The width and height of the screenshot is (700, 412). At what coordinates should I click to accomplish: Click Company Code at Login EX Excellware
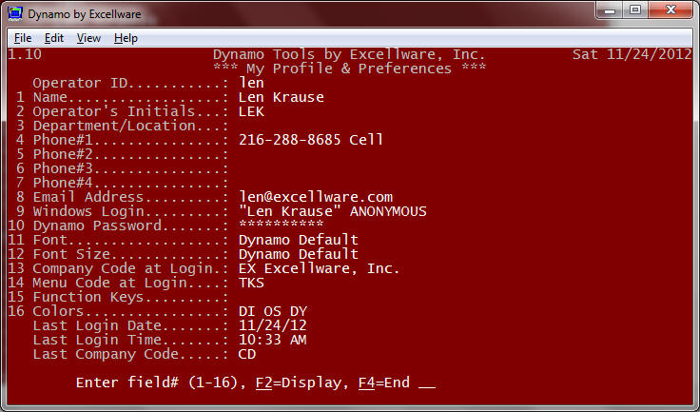pyautogui.click(x=319, y=268)
